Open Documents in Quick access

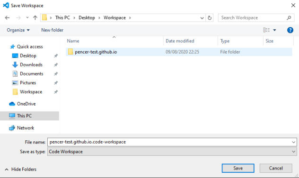click(32, 73)
